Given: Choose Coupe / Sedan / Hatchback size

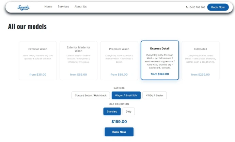Looking at the screenshot, I should coord(91,95).
